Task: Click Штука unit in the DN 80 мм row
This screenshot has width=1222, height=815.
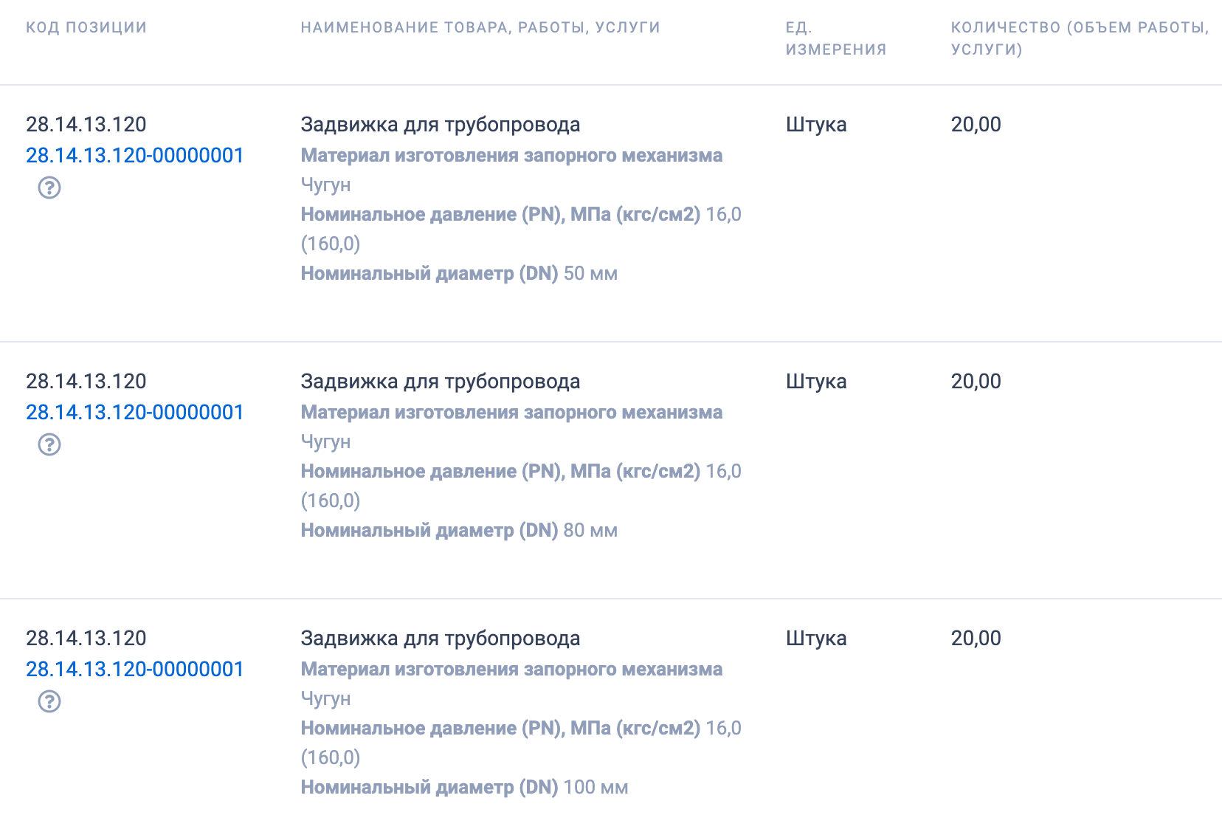Action: pyautogui.click(x=816, y=381)
